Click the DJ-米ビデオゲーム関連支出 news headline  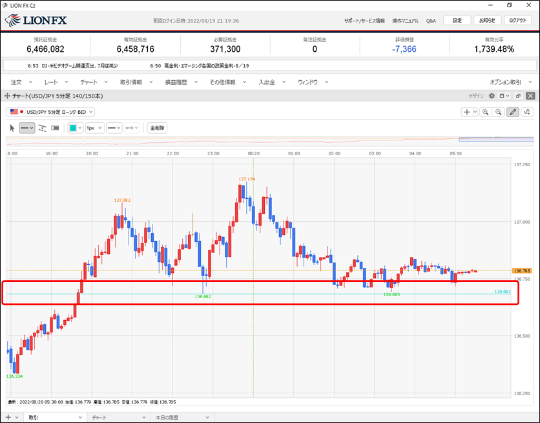click(79, 65)
